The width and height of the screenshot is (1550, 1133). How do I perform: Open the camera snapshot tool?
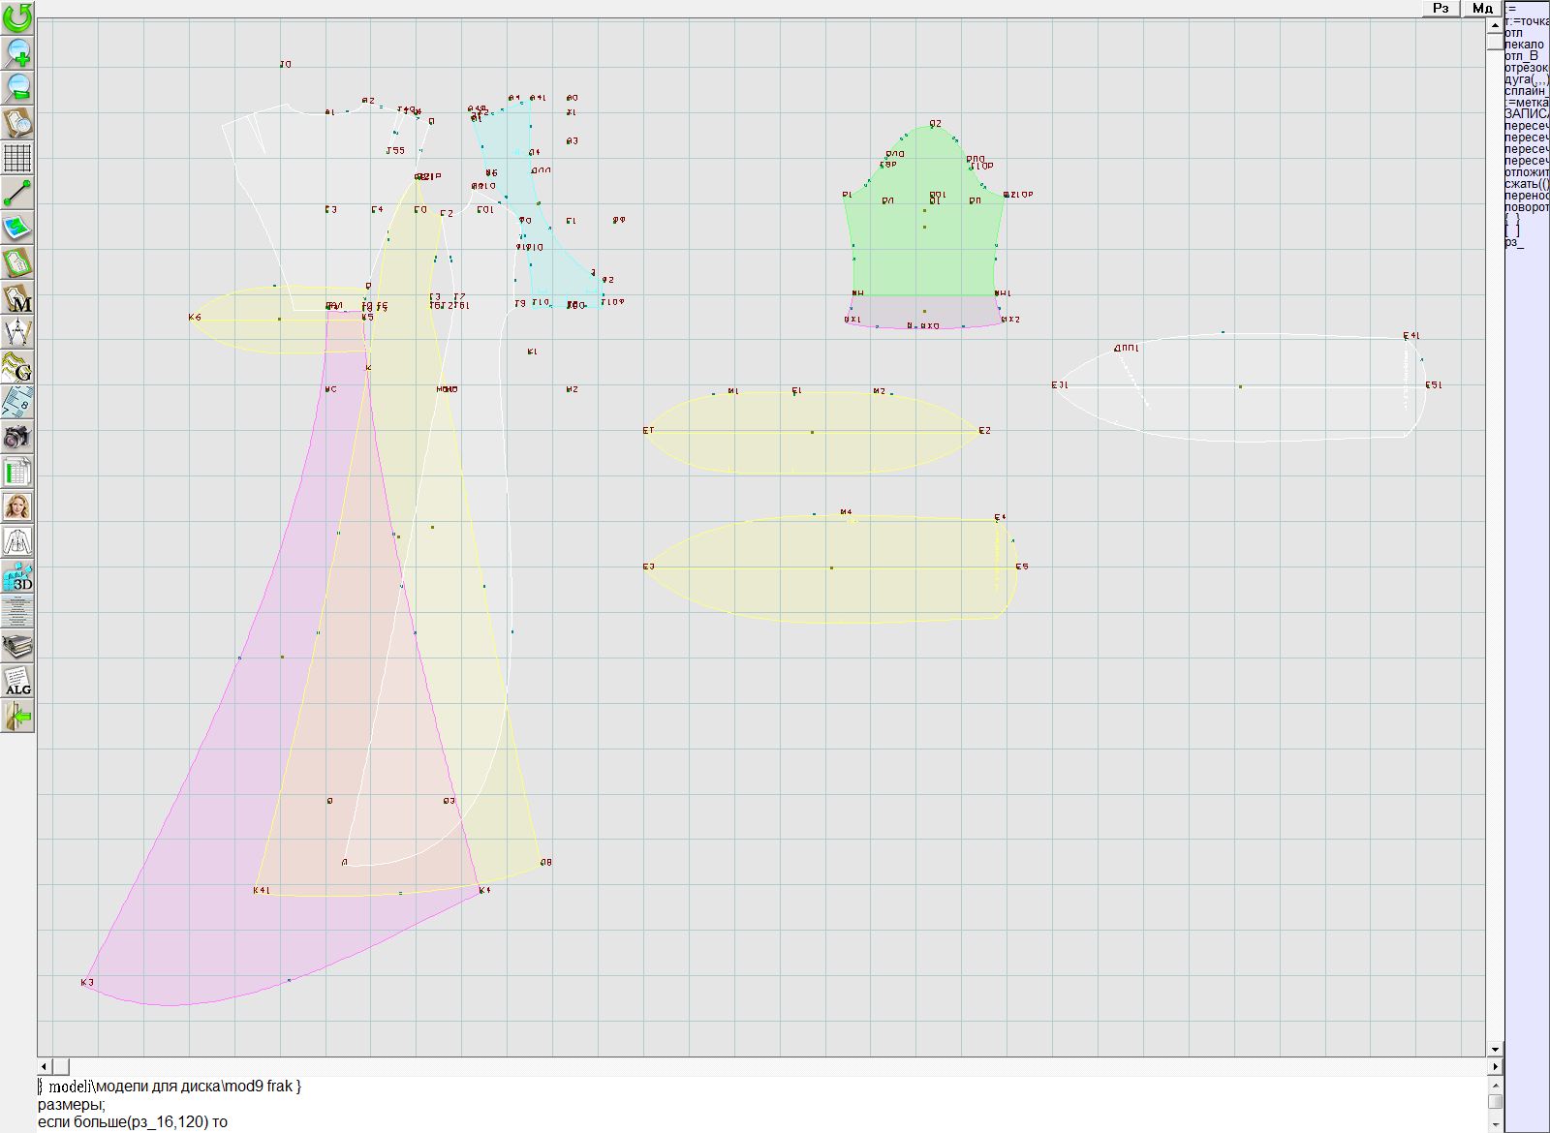[17, 437]
